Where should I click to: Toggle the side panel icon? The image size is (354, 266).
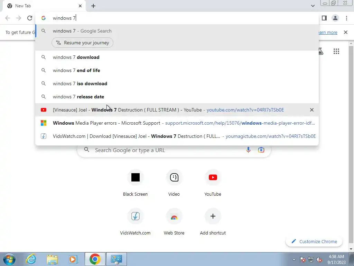(324, 18)
